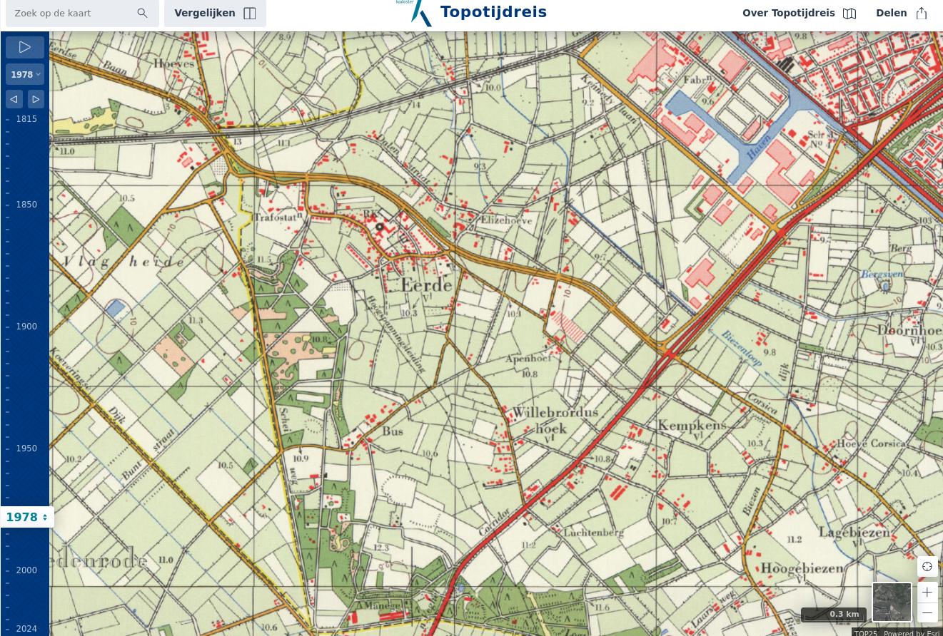The image size is (943, 636).
Task: Select the 2024 mark on the timeline
Action: coord(26,629)
